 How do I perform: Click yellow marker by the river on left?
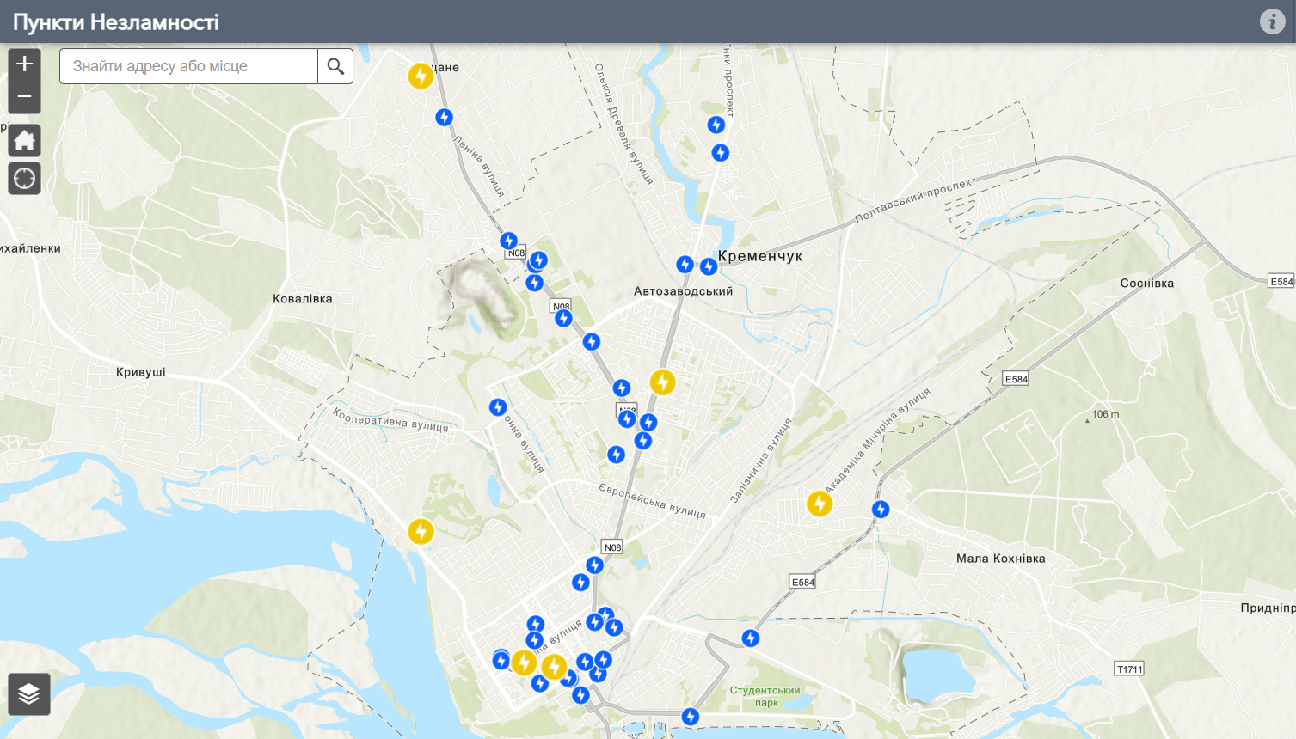421,531
